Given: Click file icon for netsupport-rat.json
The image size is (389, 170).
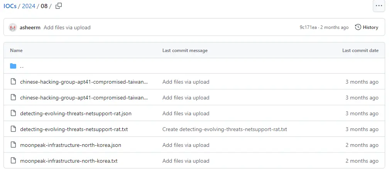Looking at the screenshot, I should (x=13, y=113).
